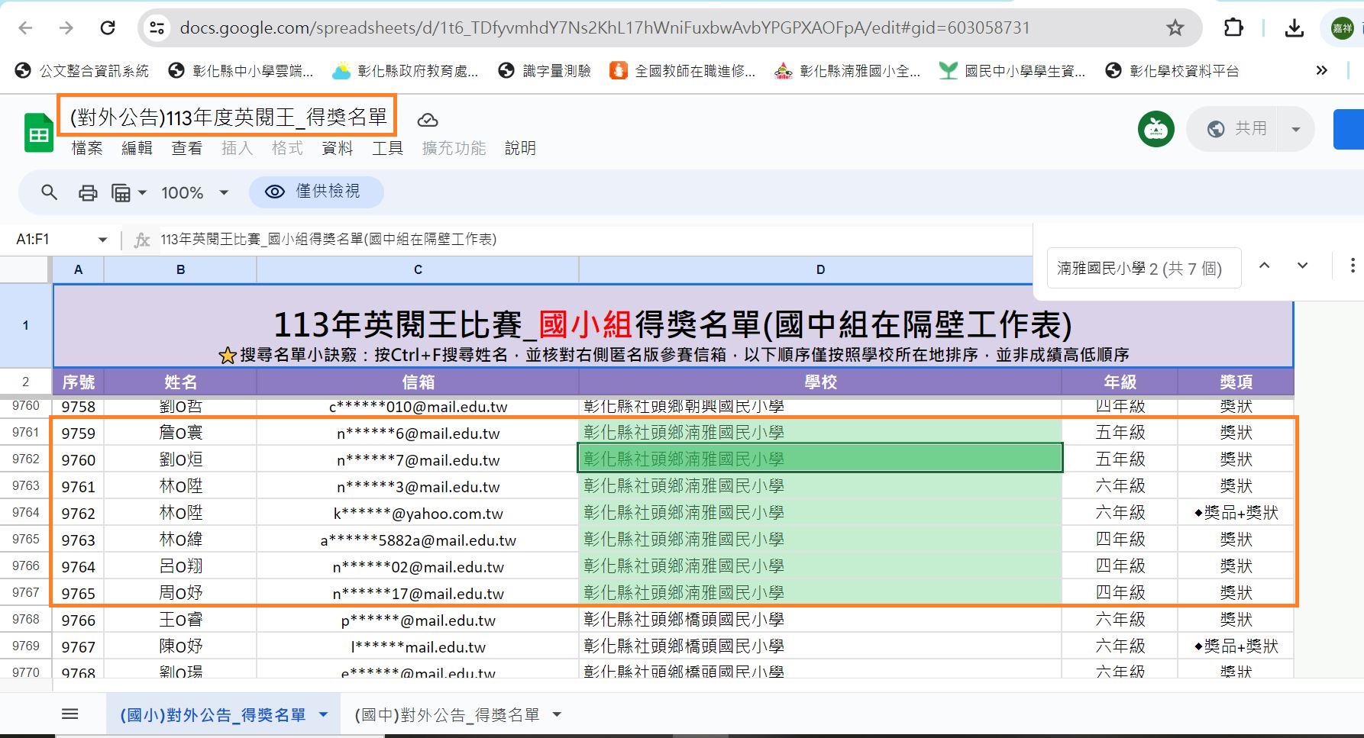This screenshot has height=738, width=1364.
Task: Open the 彰化學校資料平台 bookmark
Action: click(x=1172, y=71)
